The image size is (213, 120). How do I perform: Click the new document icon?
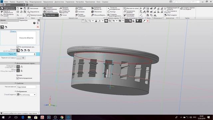(18, 8)
